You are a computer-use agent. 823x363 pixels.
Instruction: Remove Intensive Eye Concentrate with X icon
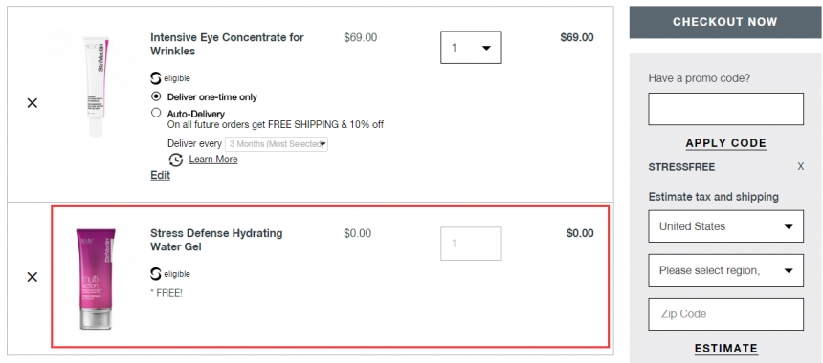32,103
